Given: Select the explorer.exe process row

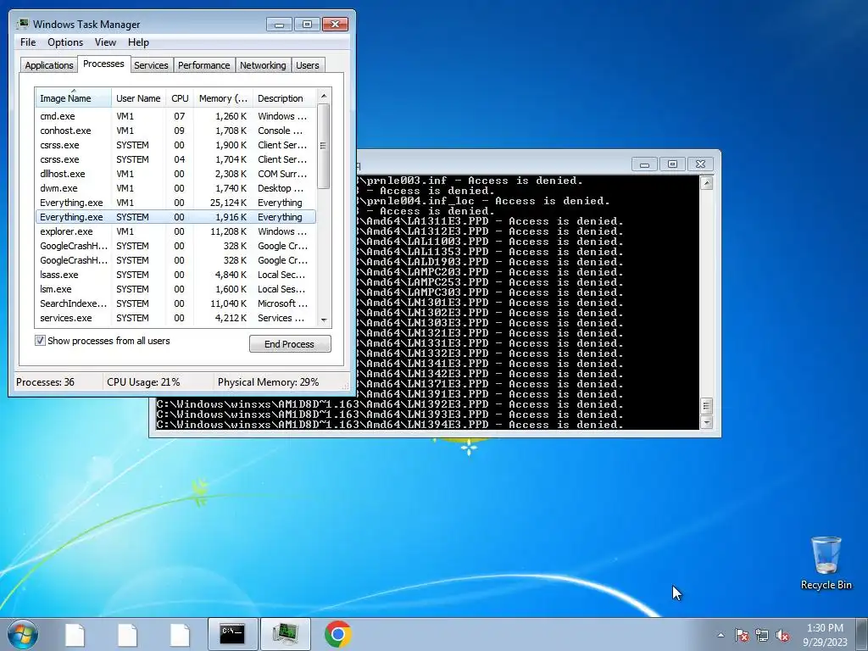Looking at the screenshot, I should pyautogui.click(x=175, y=231).
